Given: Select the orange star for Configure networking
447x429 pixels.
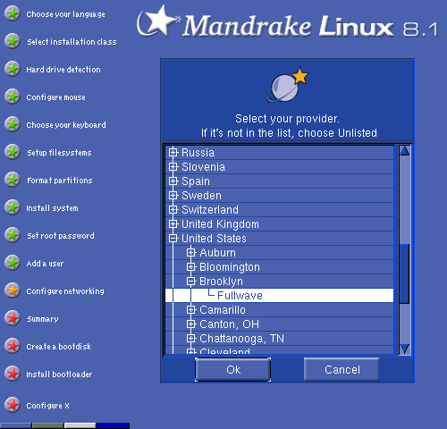Looking at the screenshot, I should 13,290.
